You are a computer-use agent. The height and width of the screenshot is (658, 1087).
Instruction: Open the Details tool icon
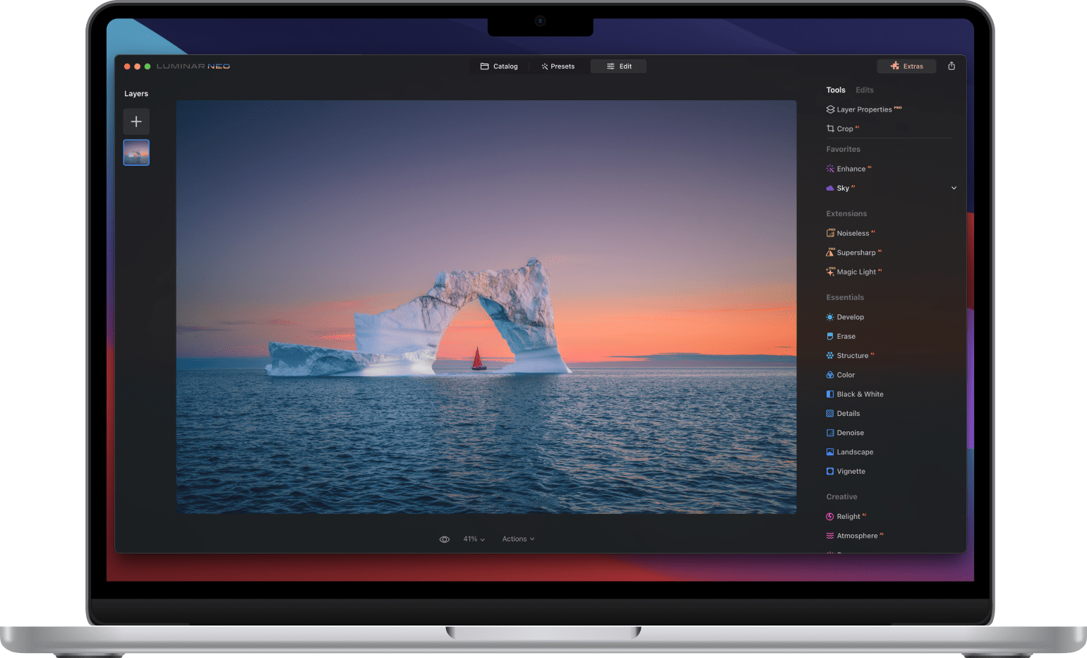830,413
